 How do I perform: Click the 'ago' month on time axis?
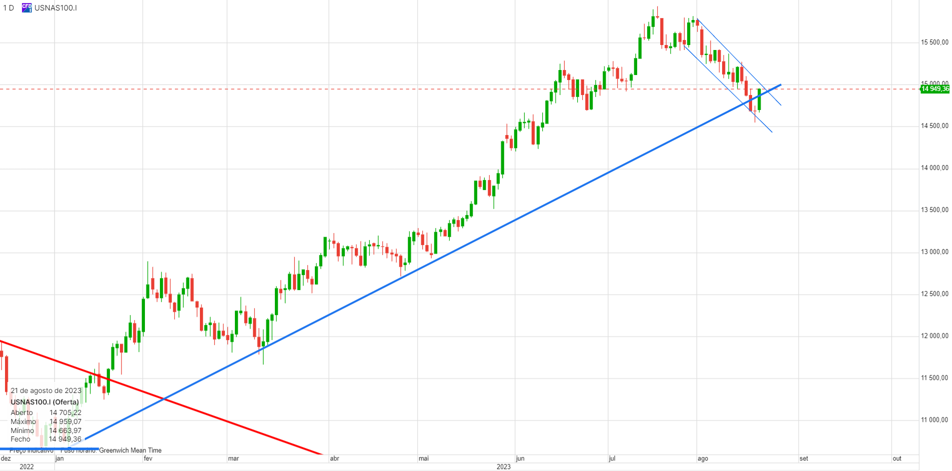[703, 458]
